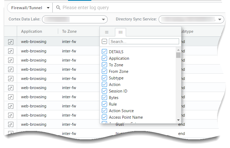
Task: Click the column list scrollbar thumb
Action: coord(178,55)
